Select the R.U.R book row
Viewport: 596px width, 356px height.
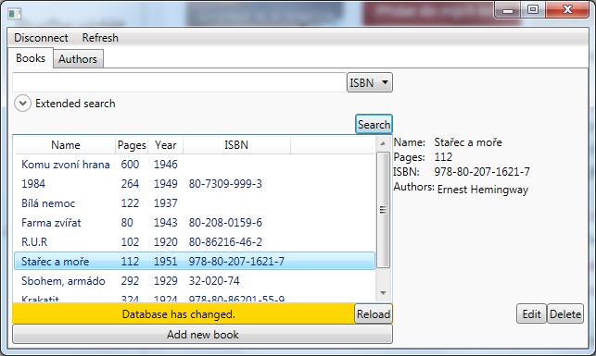click(195, 242)
